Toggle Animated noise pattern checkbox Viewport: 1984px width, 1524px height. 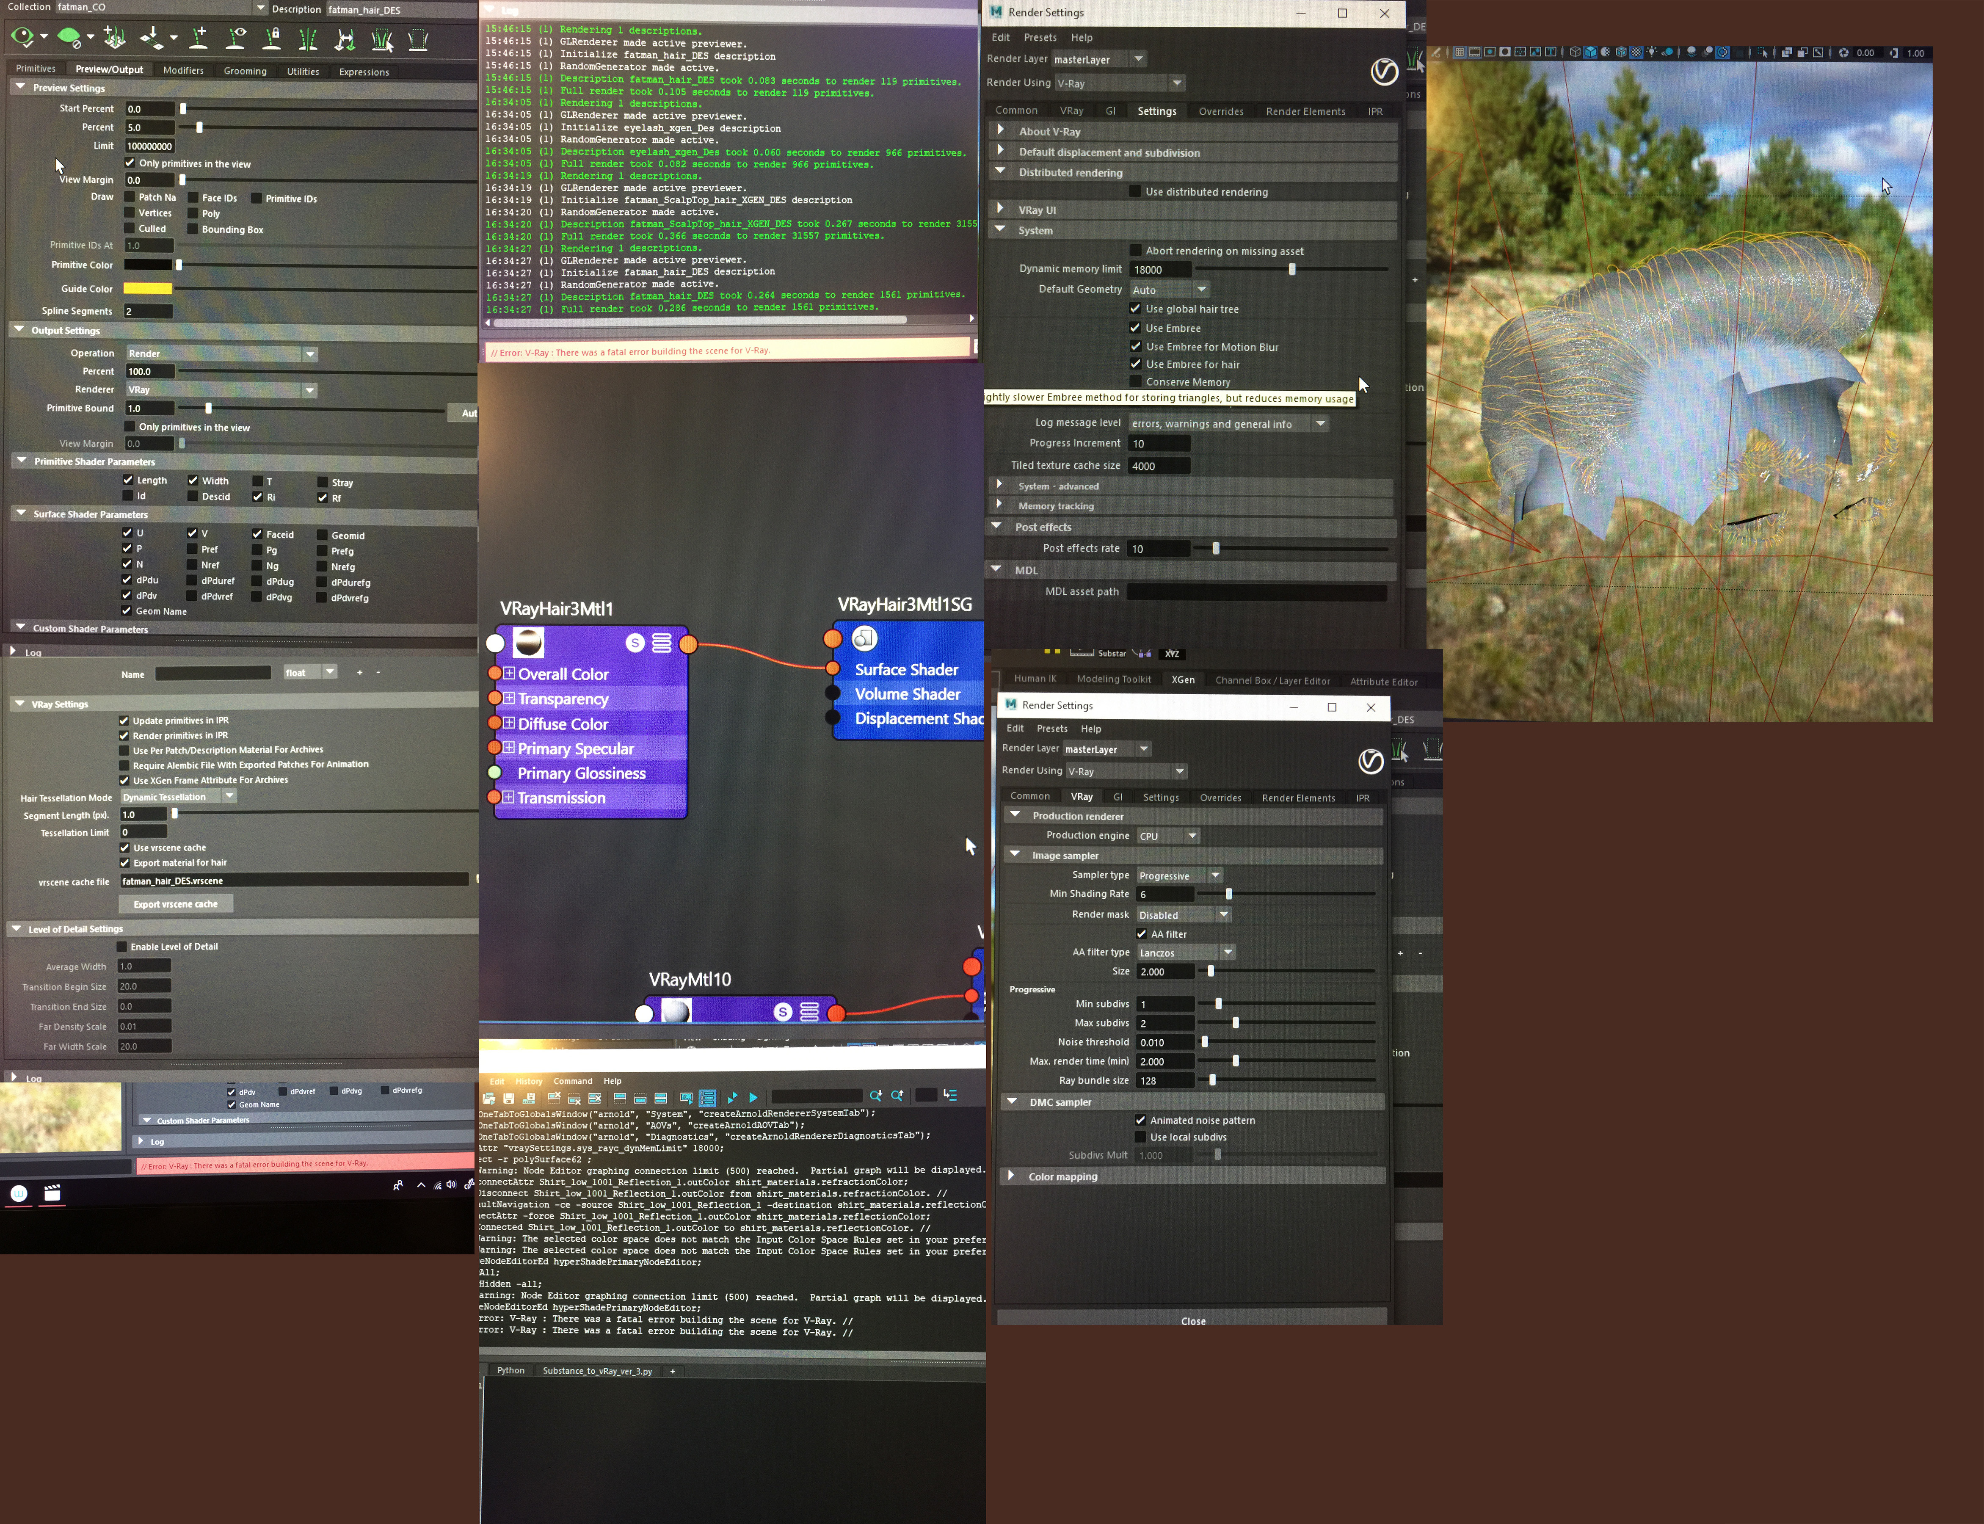point(1140,1119)
